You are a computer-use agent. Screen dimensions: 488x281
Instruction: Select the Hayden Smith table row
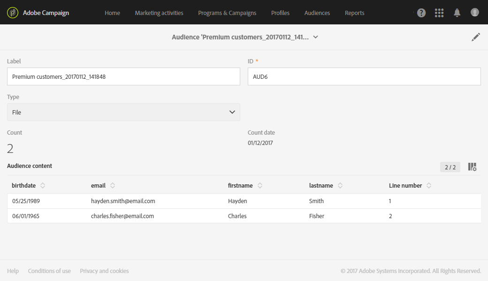(x=244, y=201)
